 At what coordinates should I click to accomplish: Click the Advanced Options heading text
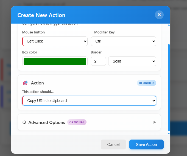tap(47, 122)
